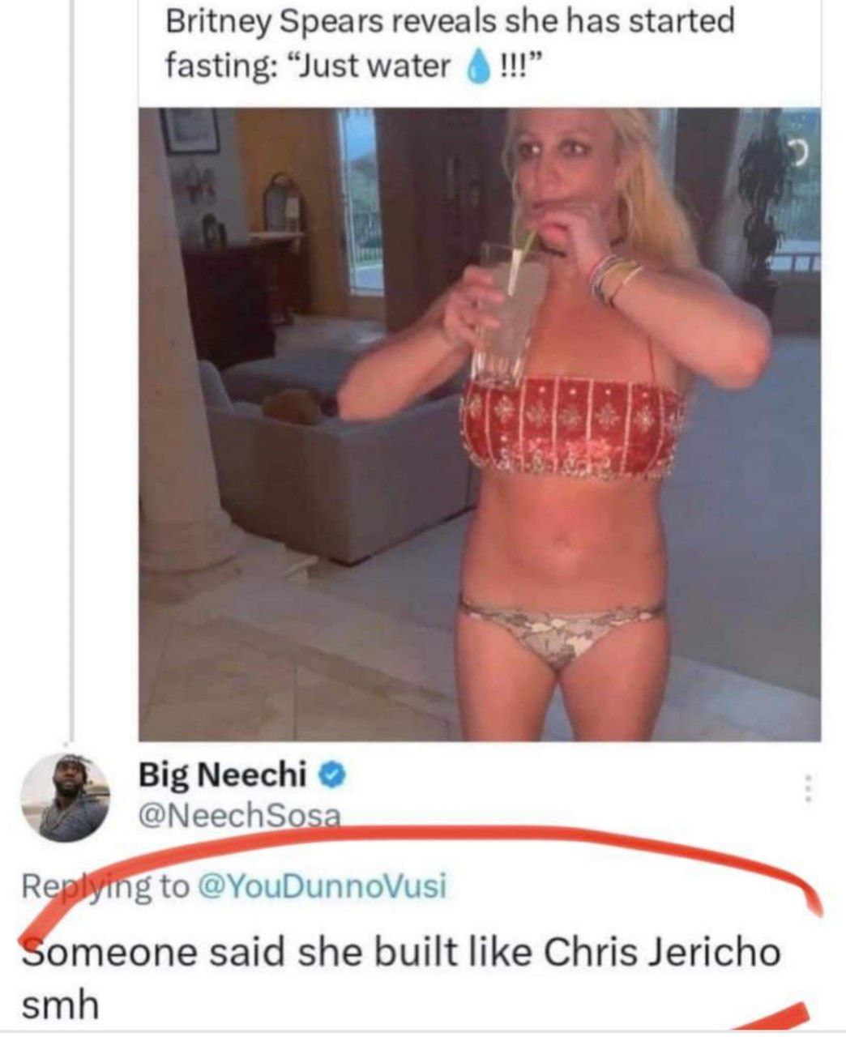Open the quoted tweet photo
Image resolution: width=846 pixels, height=1037 pixels.
[x=480, y=424]
